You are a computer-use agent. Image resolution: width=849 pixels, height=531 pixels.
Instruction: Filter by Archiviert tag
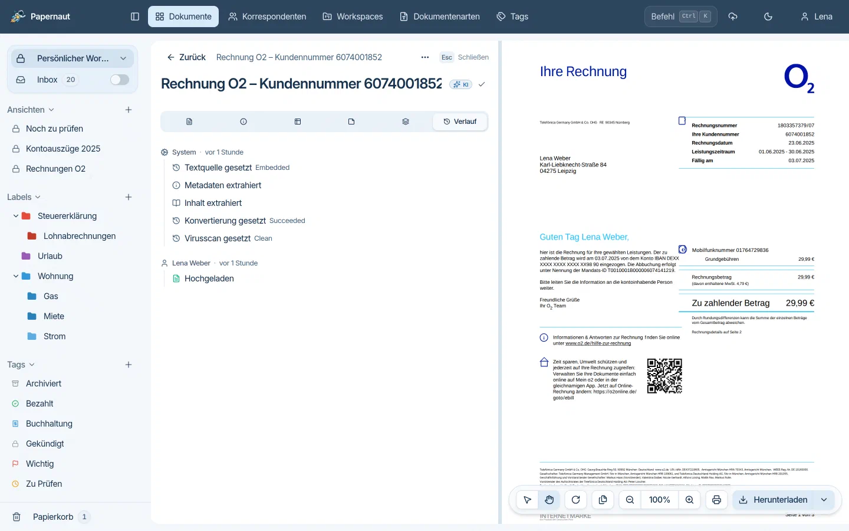[x=44, y=383]
